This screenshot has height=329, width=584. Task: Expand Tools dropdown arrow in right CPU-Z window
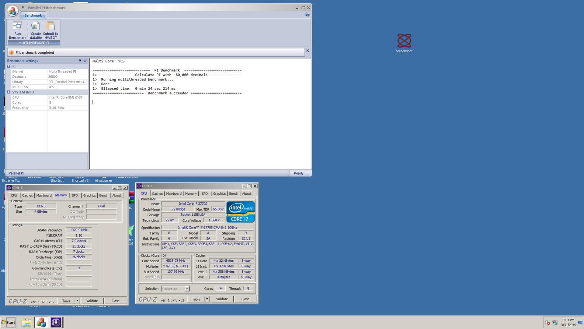tap(207, 299)
